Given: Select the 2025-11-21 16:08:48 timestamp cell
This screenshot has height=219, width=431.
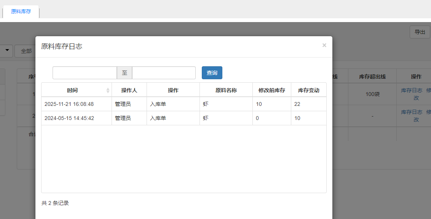Looking at the screenshot, I should click(x=69, y=104).
